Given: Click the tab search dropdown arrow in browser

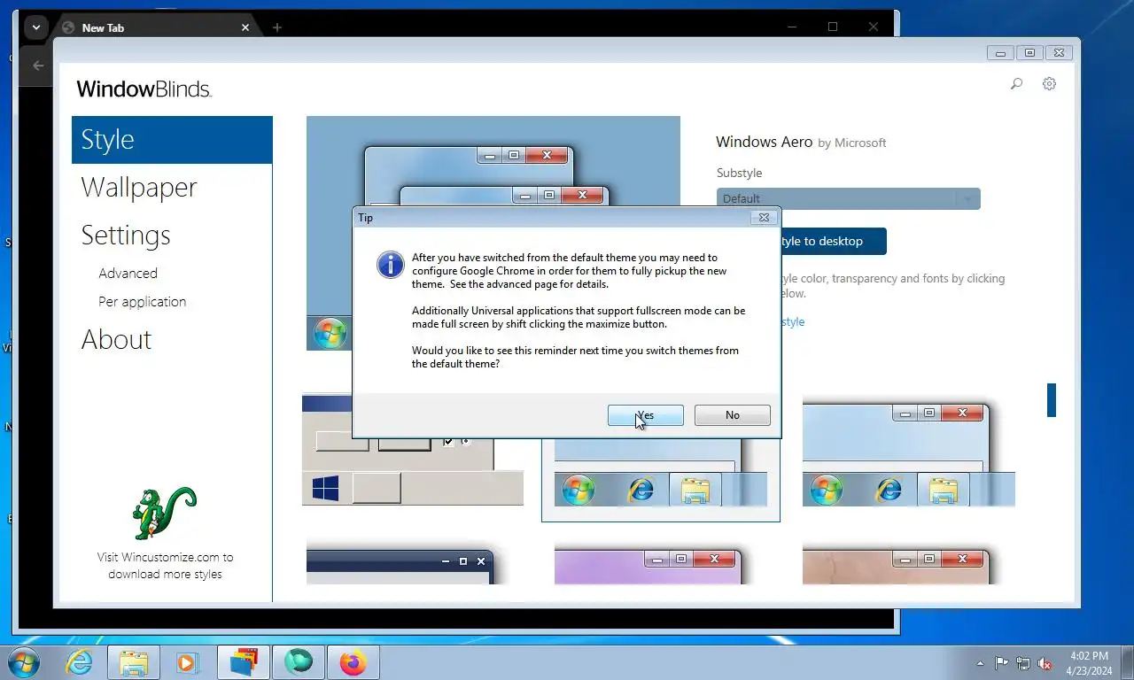Looking at the screenshot, I should (35, 27).
